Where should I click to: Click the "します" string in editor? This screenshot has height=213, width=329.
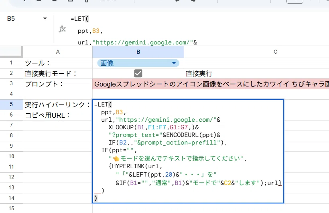tap(248, 183)
